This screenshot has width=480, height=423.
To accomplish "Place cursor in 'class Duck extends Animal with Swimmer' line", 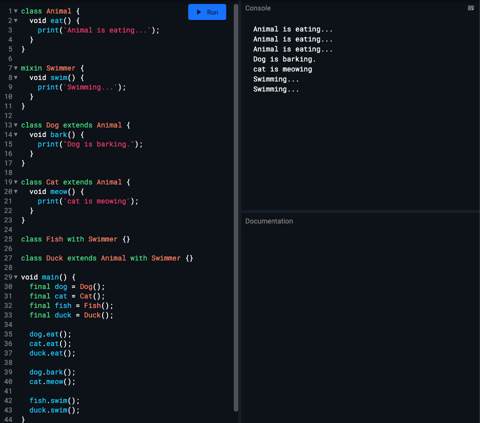I will (107, 258).
